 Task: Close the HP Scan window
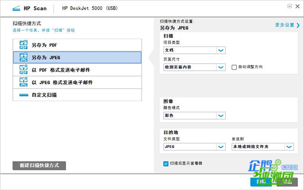tap(298, 6)
